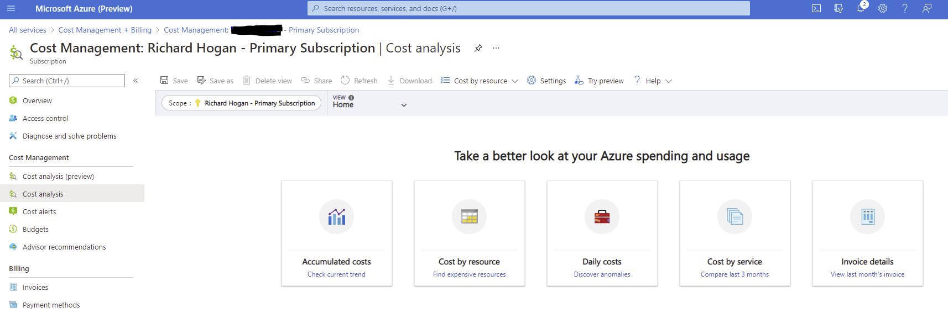Open the notifications bell
This screenshot has height=318, width=948.
pyautogui.click(x=861, y=8)
